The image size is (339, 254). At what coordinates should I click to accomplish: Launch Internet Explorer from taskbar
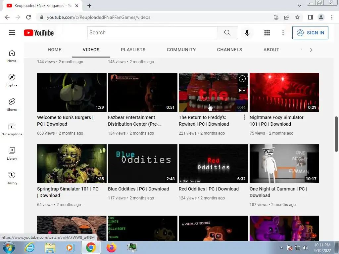tap(29, 247)
